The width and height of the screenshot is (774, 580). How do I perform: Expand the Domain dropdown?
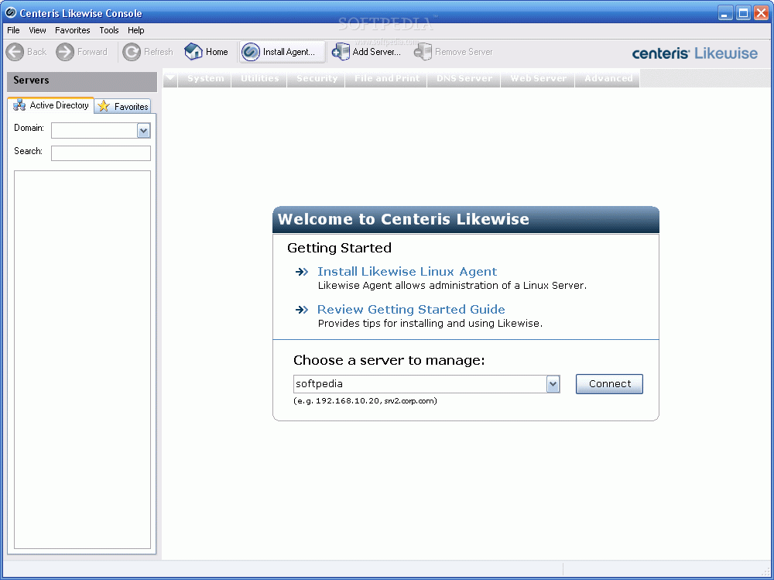click(143, 131)
